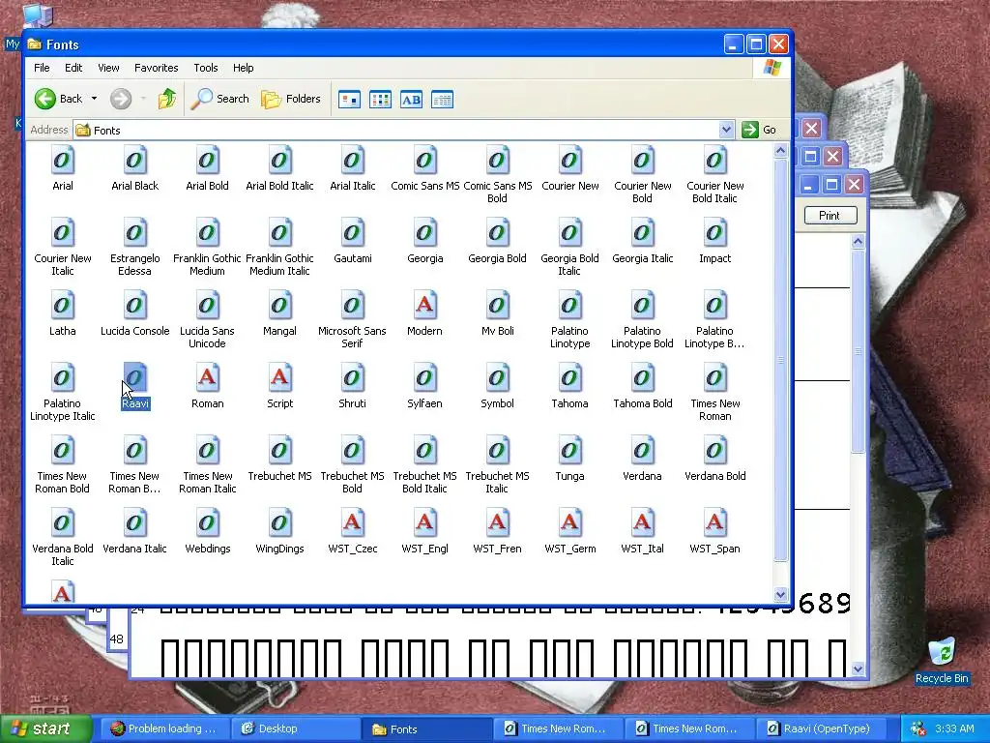Select the Palatino Linotype font label
The height and width of the screenshot is (743, 990).
point(569,337)
